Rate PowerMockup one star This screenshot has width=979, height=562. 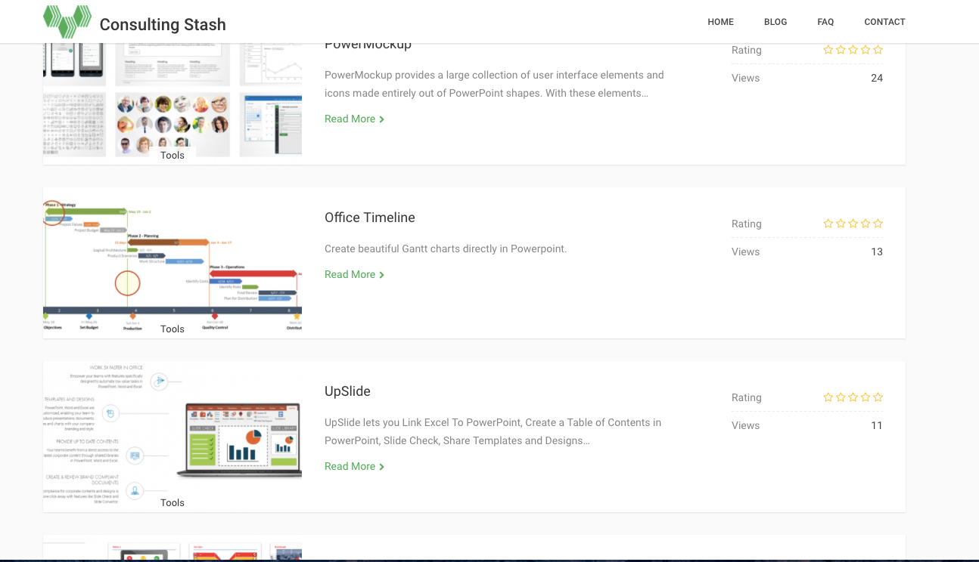(828, 50)
